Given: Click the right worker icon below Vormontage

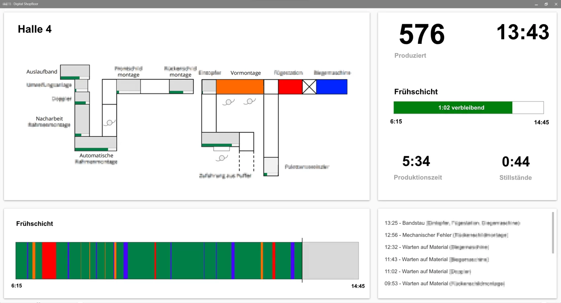Looking at the screenshot, I should click(250, 101).
